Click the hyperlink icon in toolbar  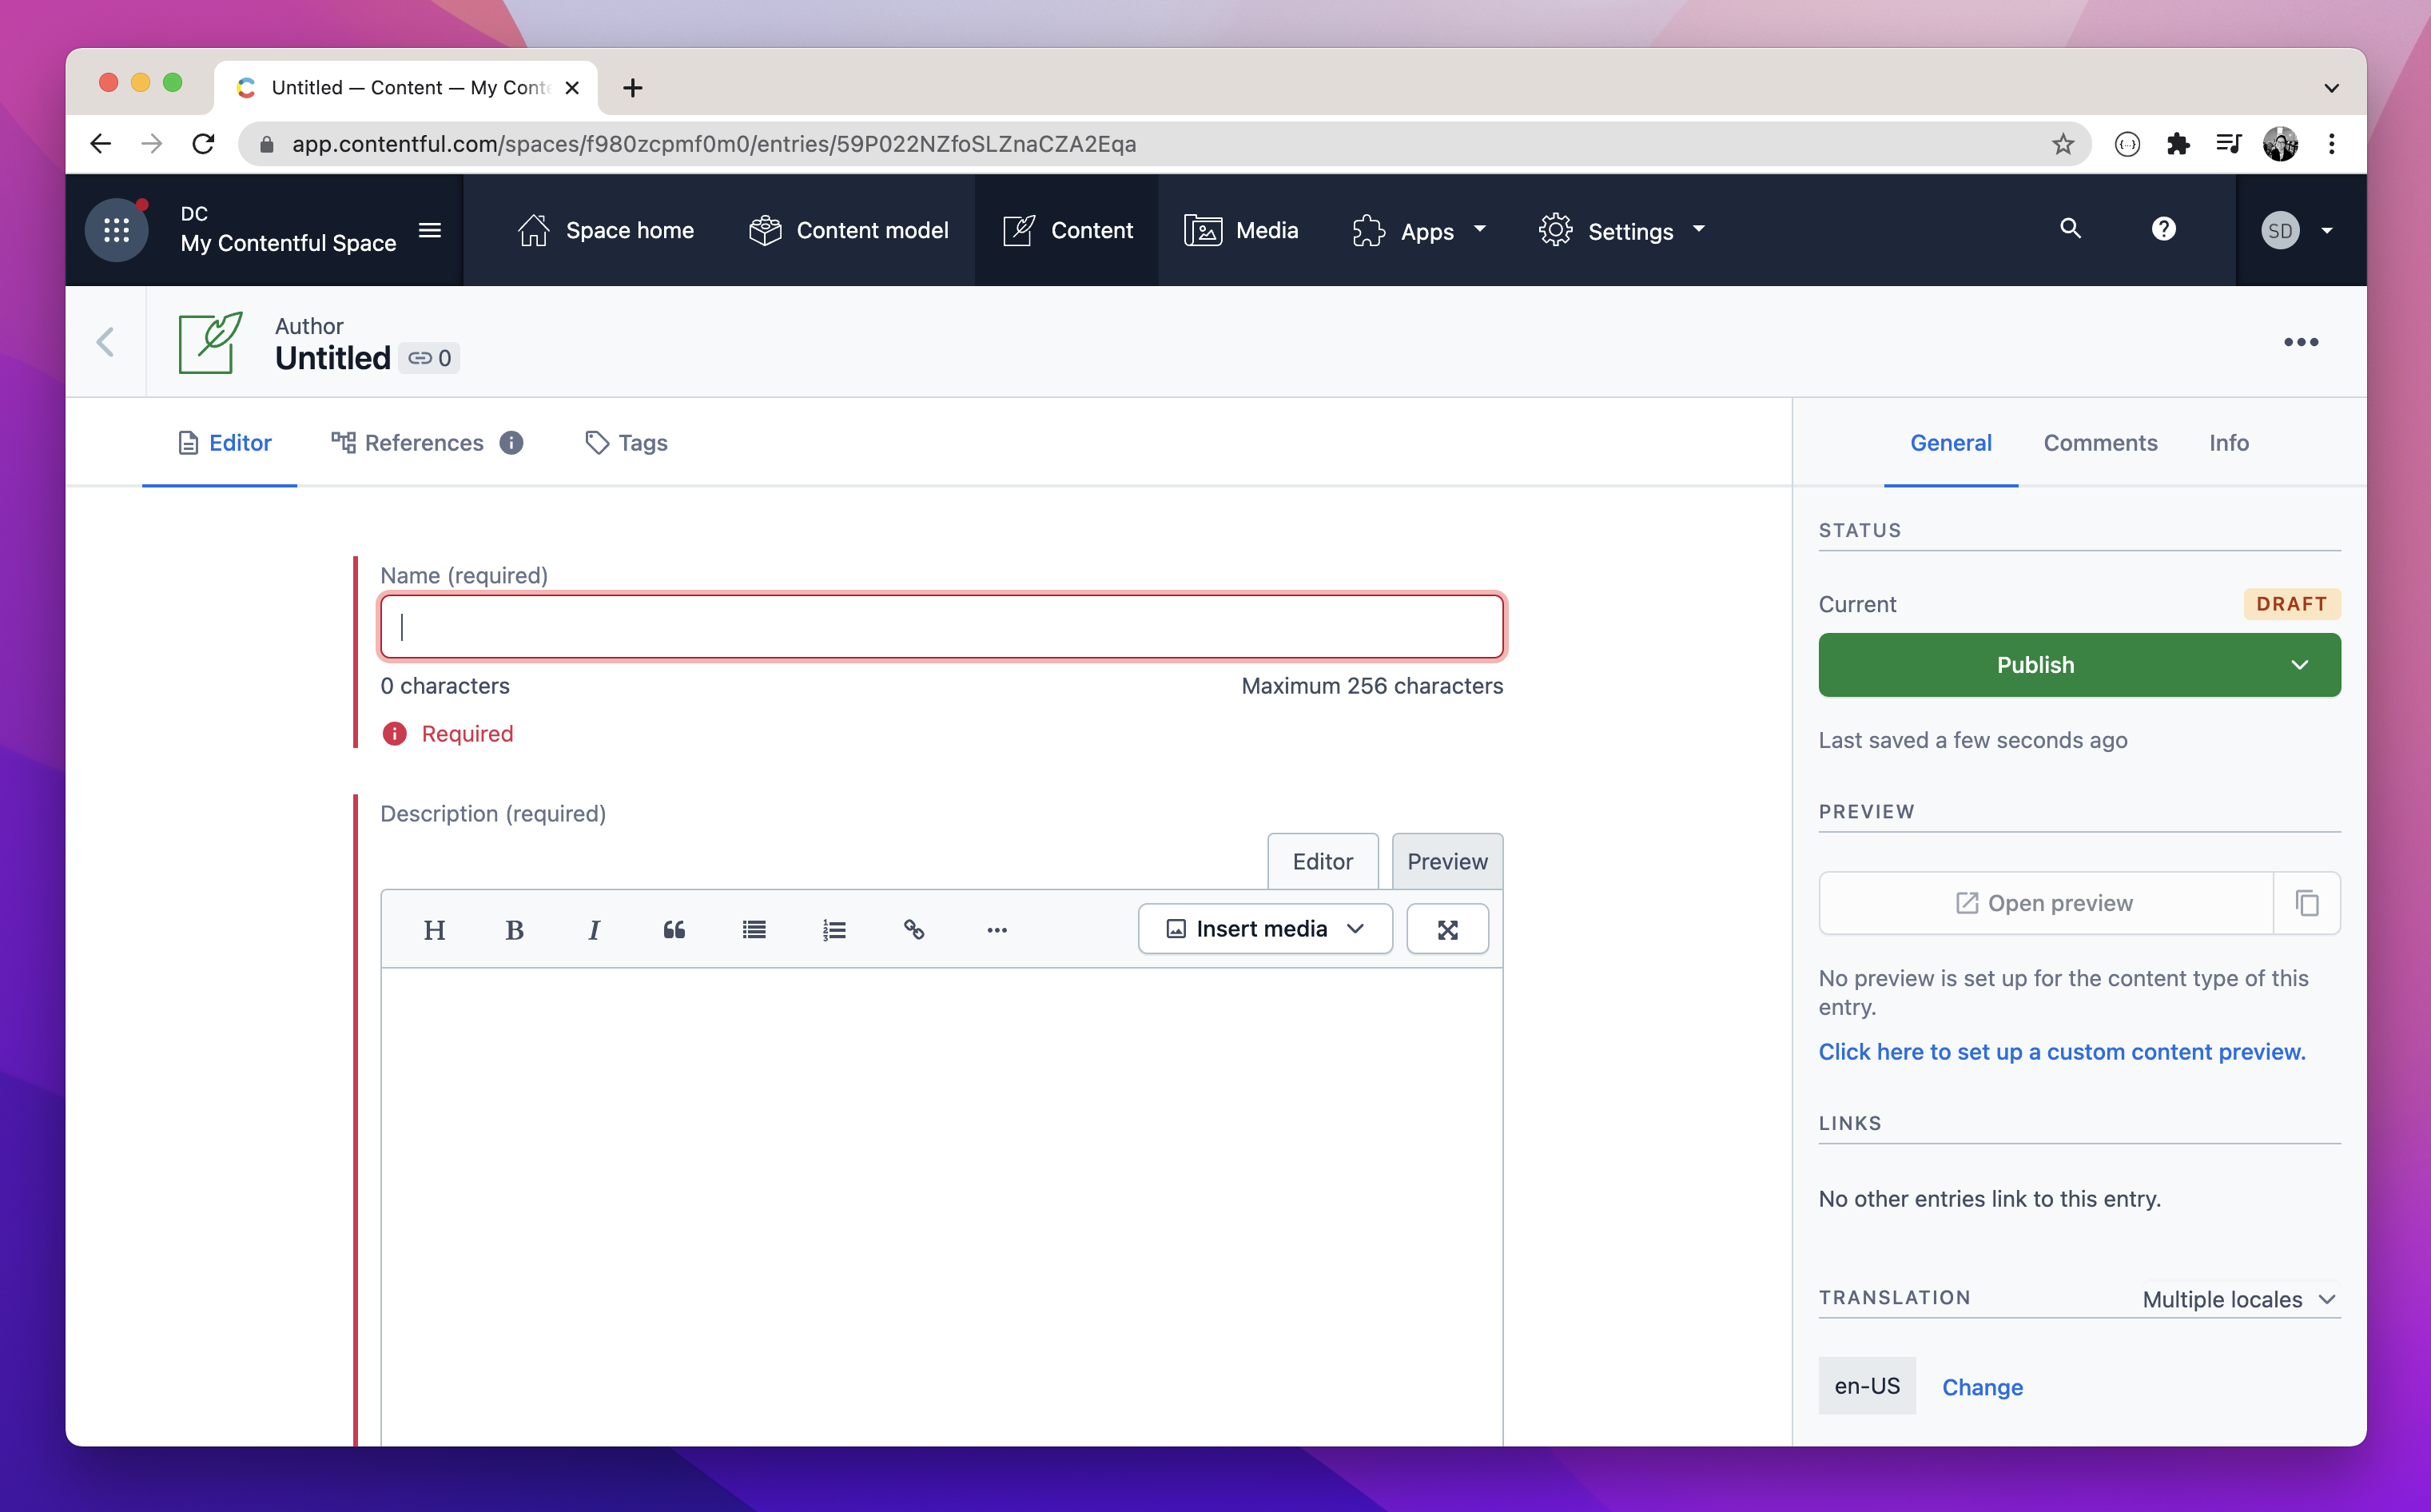914,930
